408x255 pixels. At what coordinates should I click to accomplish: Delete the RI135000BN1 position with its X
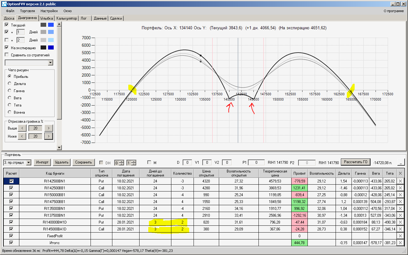click(x=401, y=208)
